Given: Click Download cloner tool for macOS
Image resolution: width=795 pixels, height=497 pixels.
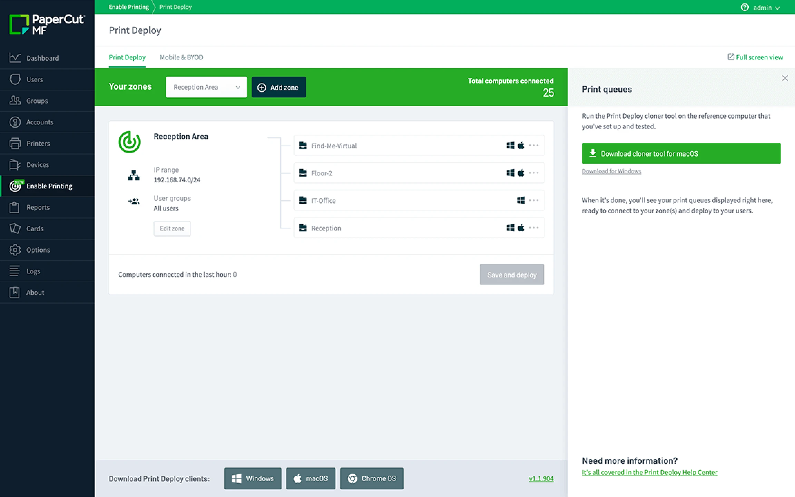Looking at the screenshot, I should (681, 154).
